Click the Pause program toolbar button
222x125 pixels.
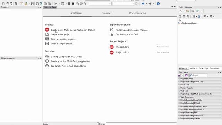(69, 3)
